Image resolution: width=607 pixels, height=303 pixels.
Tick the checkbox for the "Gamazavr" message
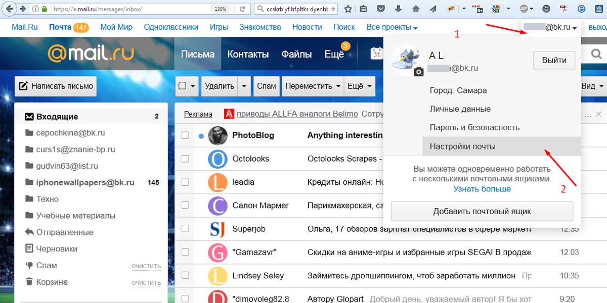pos(185,252)
